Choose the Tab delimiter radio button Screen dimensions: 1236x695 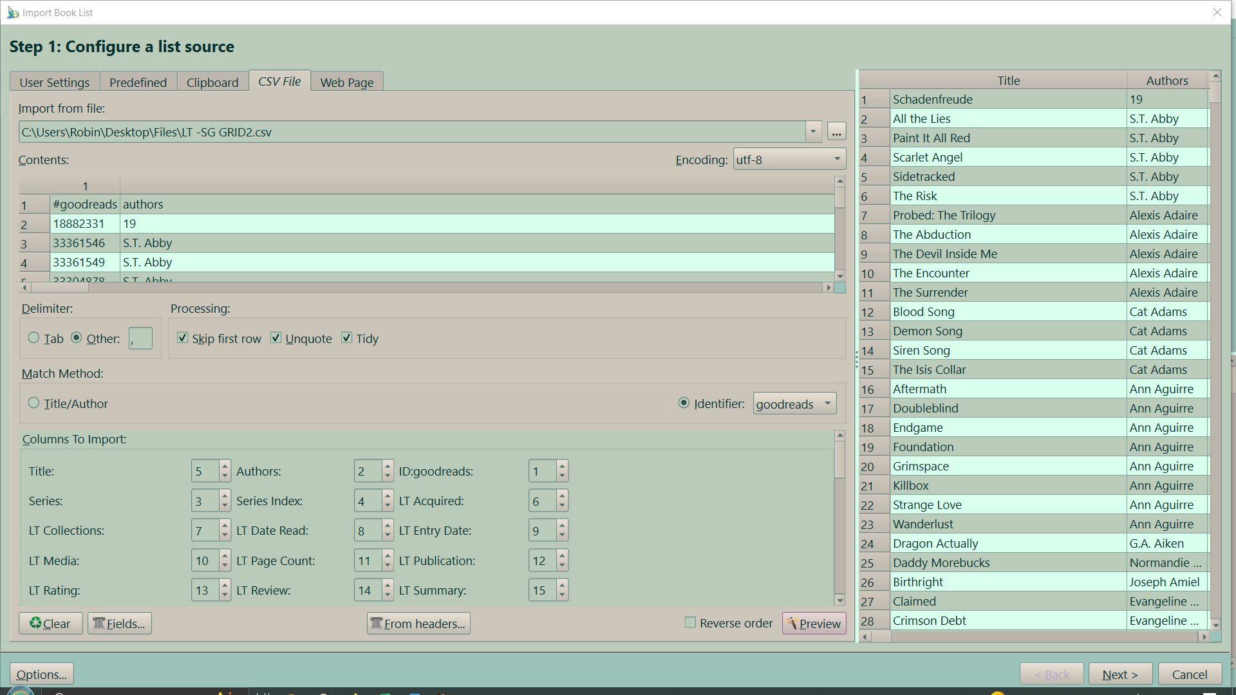[34, 338]
